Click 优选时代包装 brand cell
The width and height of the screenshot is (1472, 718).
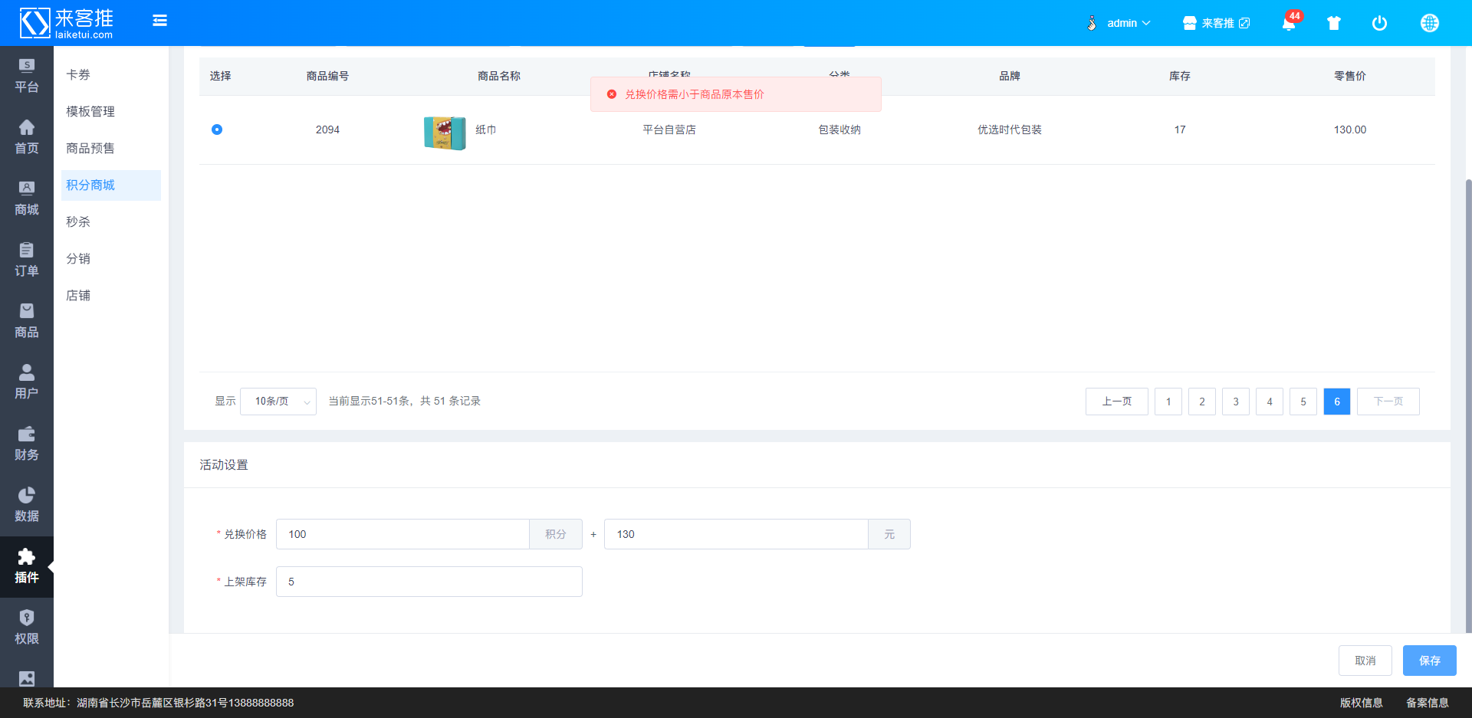[x=1010, y=130]
